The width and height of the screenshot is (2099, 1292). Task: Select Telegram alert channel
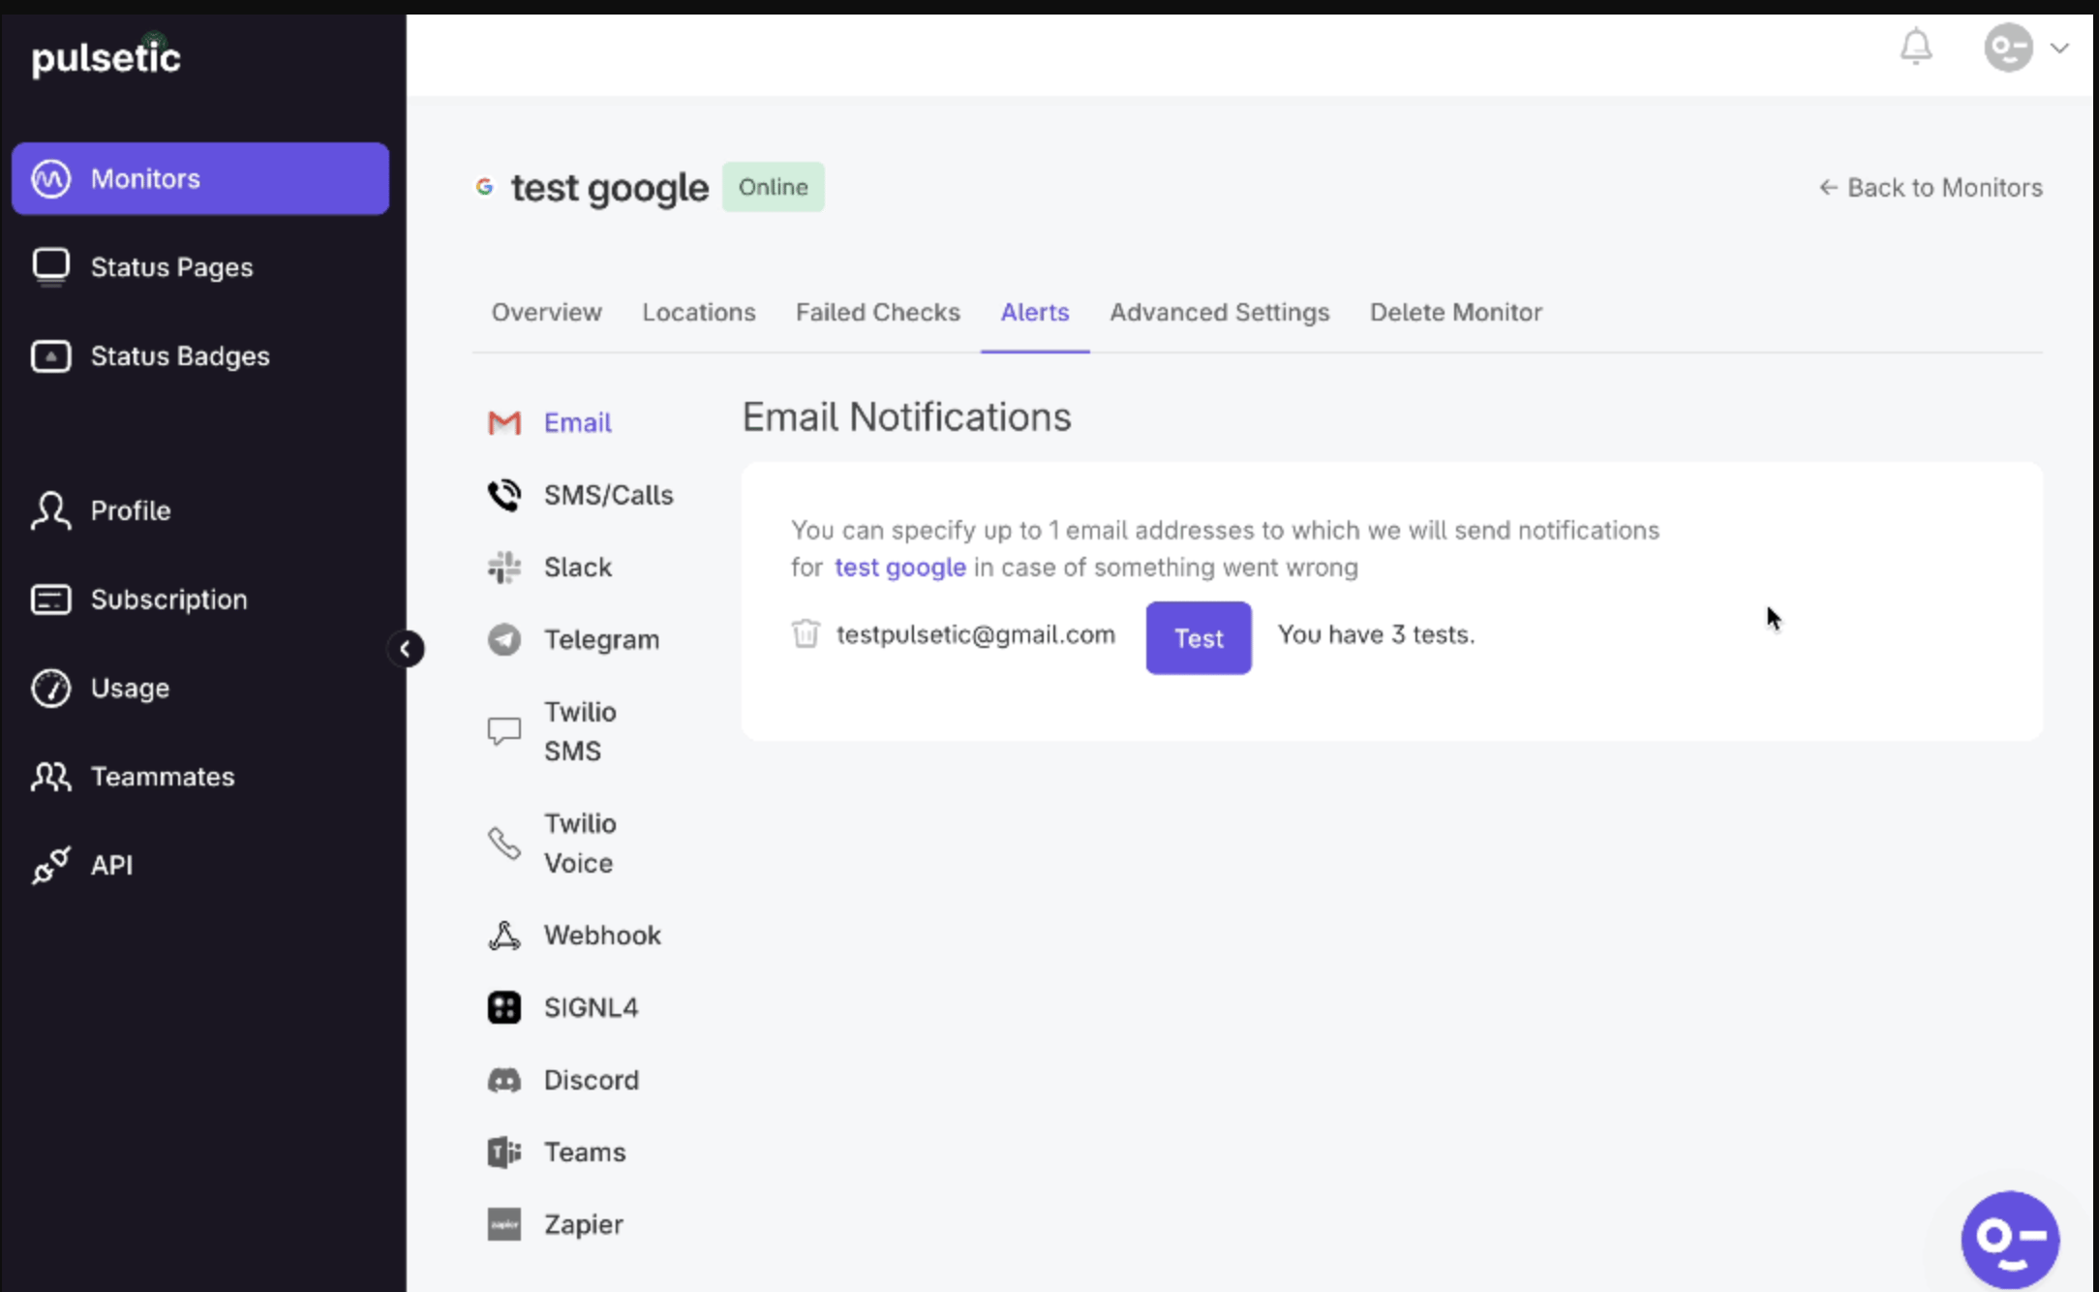tap(601, 639)
